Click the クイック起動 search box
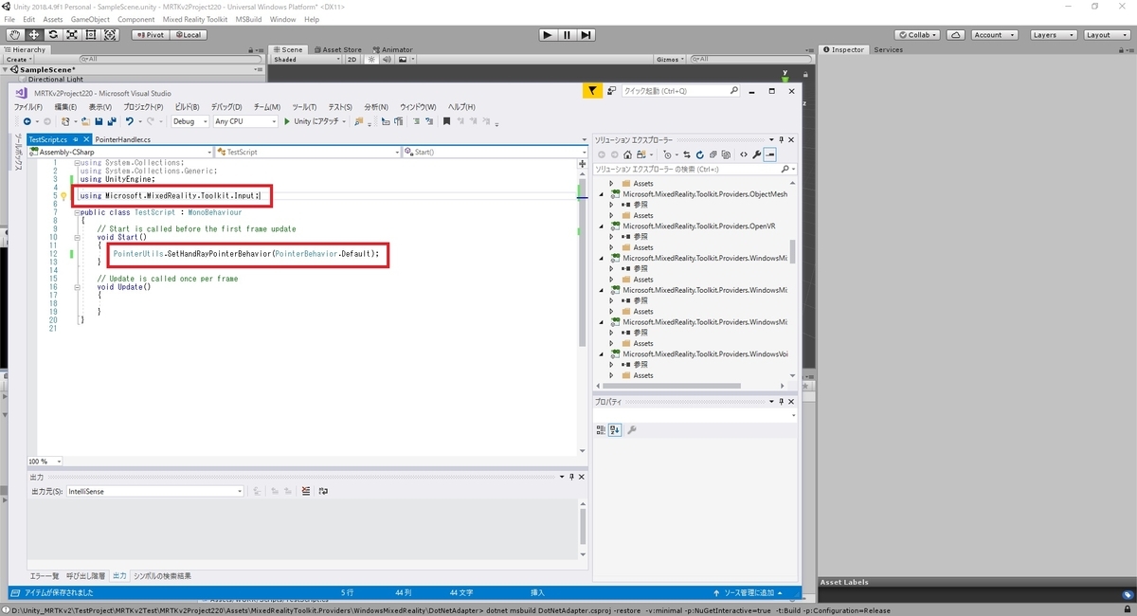 click(x=680, y=91)
